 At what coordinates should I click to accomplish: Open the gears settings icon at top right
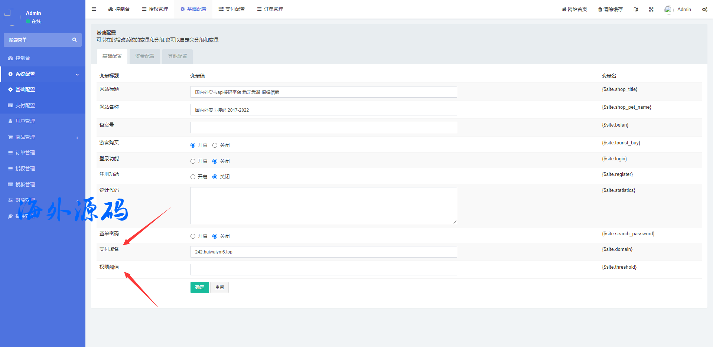[x=704, y=10]
